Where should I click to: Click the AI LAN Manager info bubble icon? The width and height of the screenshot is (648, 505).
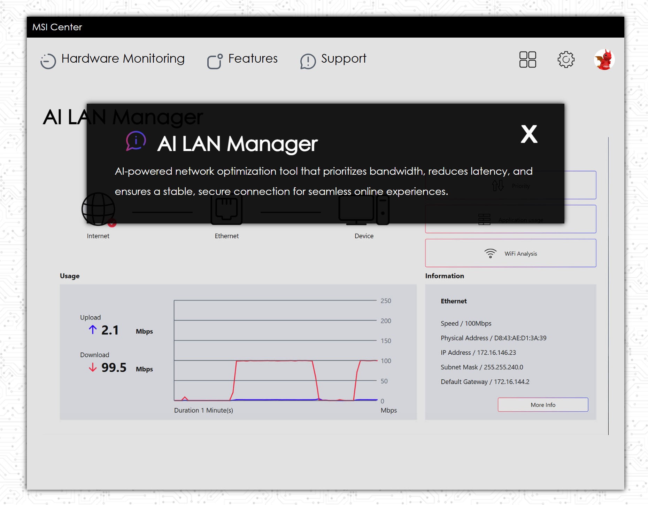136,141
